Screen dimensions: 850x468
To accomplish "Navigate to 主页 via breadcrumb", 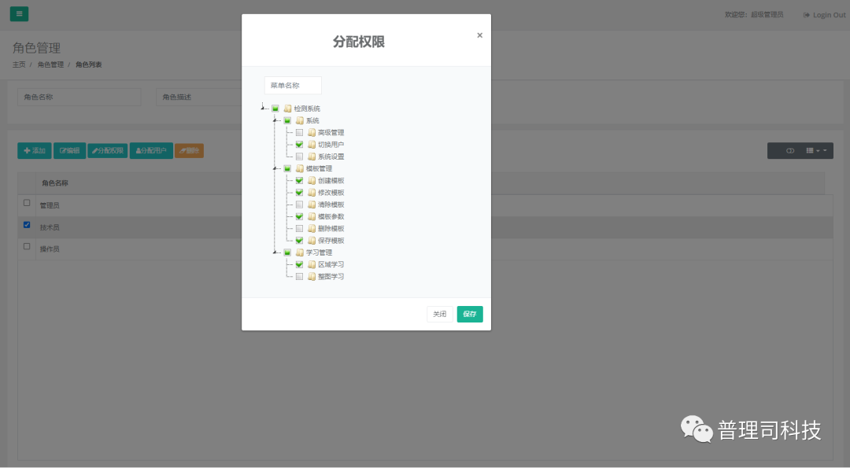I will pos(18,64).
